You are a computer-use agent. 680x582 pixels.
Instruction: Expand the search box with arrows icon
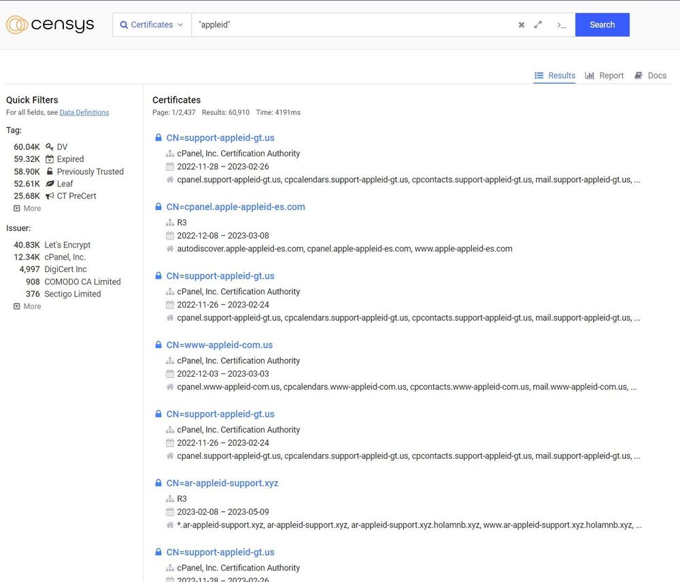[x=538, y=24]
